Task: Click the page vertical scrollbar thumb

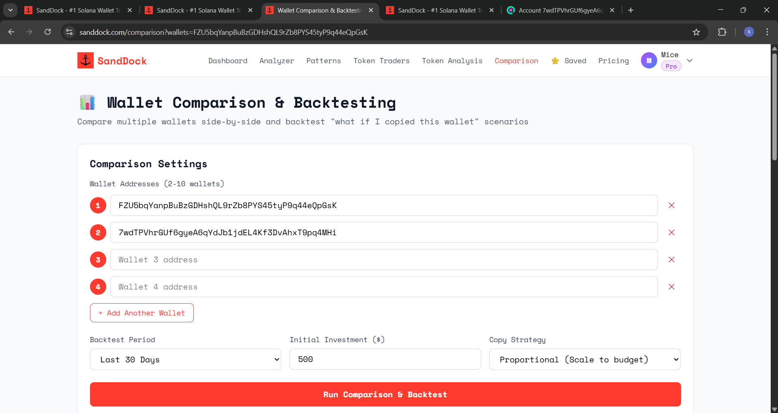Action: (x=774, y=106)
